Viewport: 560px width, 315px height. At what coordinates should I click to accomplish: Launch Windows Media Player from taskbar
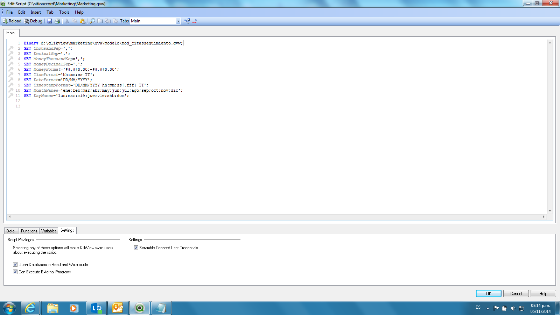[74, 308]
